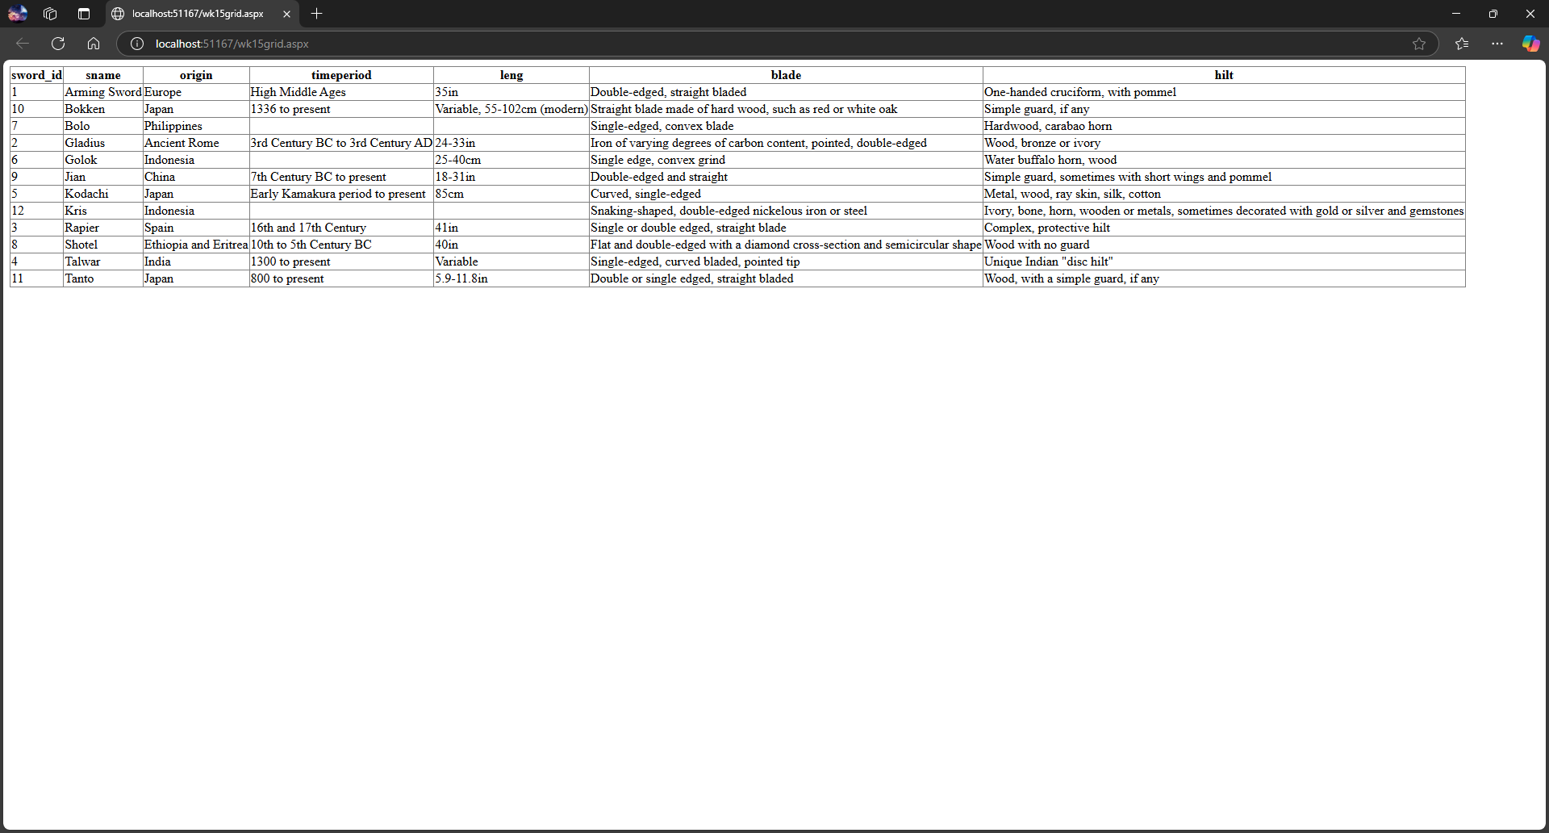The height and width of the screenshot is (833, 1549).
Task: Click the Philippines origin cell
Action: click(196, 126)
